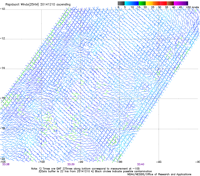Click the NOAA/NESDIS/Office of Research and Applications credit
The height and width of the screenshot is (176, 200).
click(159, 174)
